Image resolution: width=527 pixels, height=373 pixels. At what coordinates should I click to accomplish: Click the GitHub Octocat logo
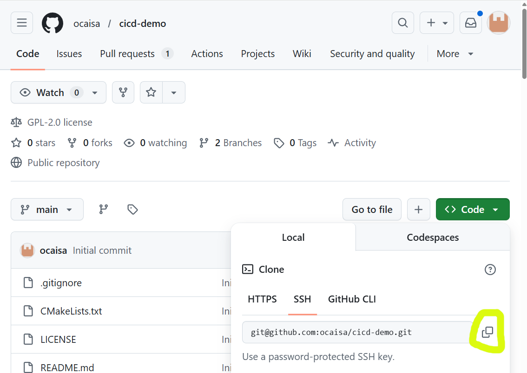click(53, 23)
